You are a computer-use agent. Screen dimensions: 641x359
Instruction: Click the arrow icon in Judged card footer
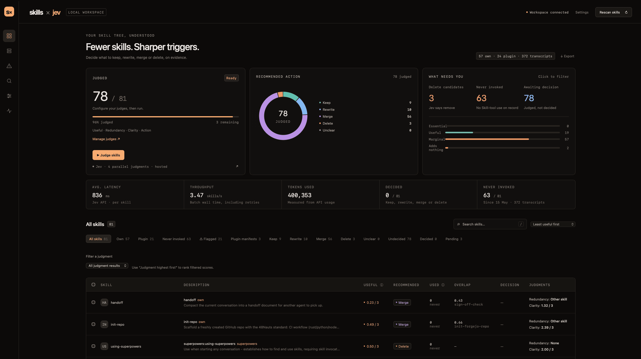tap(237, 166)
